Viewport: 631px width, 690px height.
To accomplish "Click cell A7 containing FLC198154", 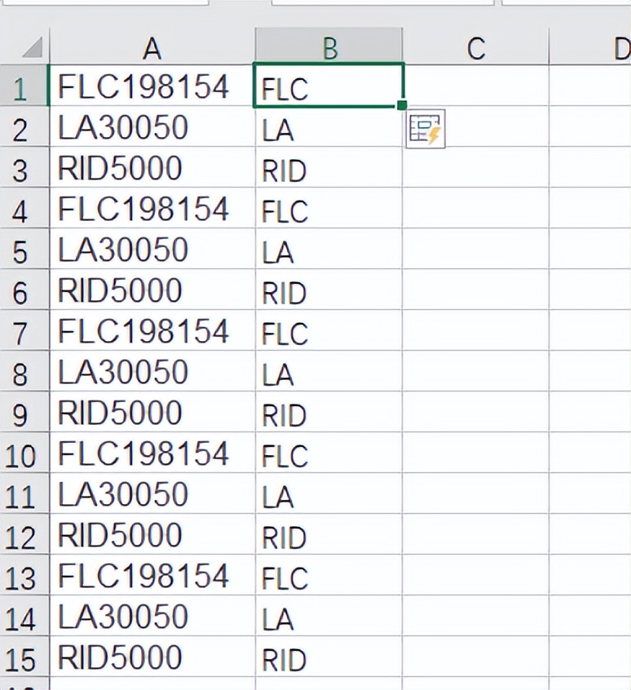I will coord(152,330).
